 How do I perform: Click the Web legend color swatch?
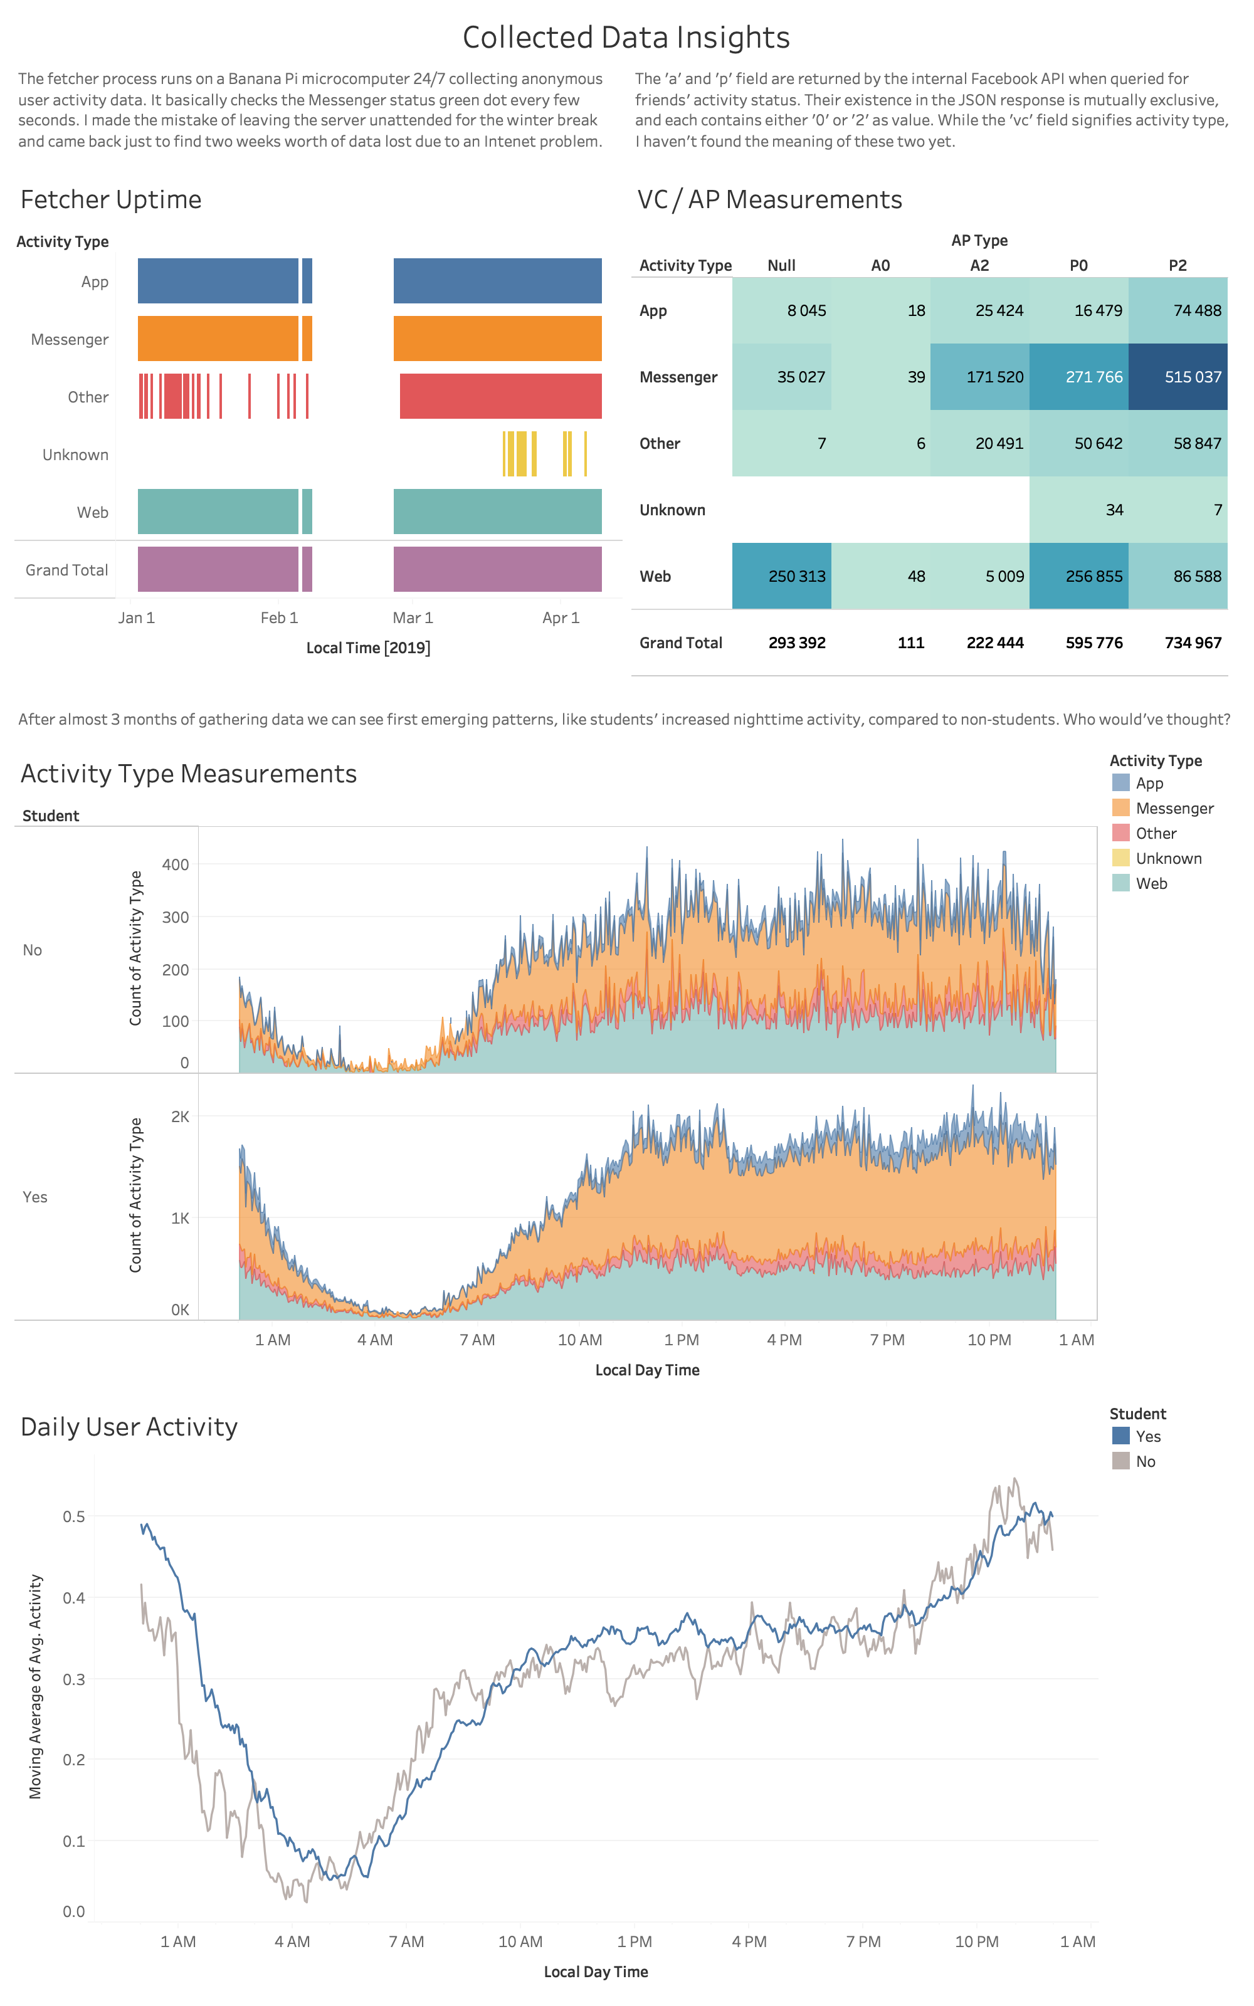tap(1120, 883)
